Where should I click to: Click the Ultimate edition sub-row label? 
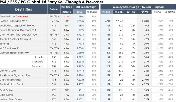tap(39, 57)
